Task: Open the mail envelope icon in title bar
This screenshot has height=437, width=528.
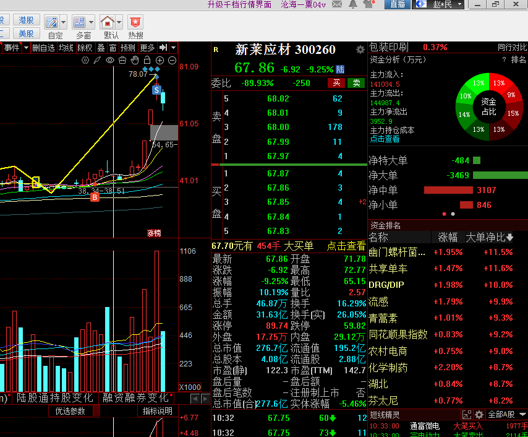Action: pos(337,4)
